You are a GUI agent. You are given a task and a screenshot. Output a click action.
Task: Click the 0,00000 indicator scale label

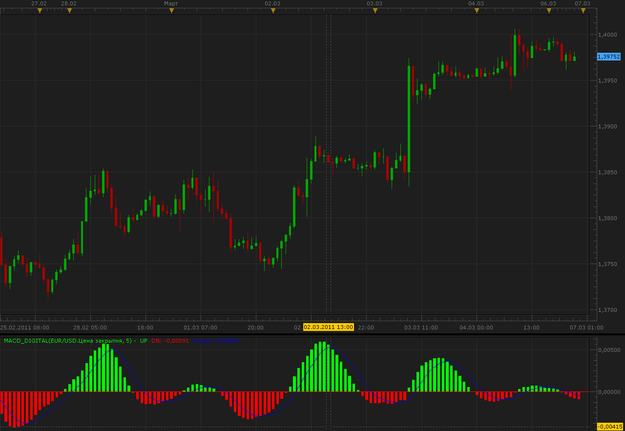pos(610,391)
